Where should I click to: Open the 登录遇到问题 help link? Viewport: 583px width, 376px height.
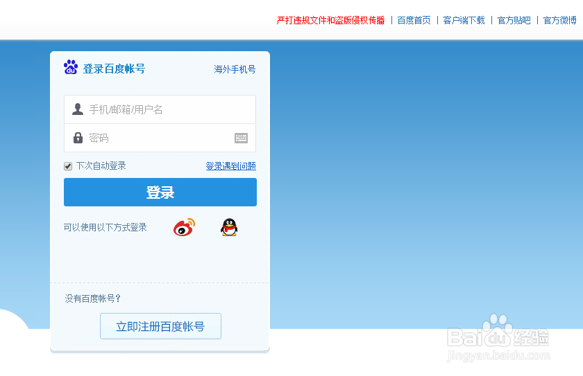pyautogui.click(x=231, y=165)
